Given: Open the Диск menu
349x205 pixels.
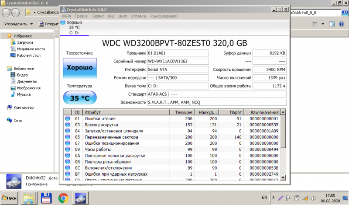Looking at the screenshot, I should pyautogui.click(x=123, y=16).
